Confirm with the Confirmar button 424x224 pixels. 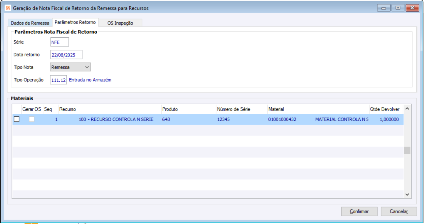point(359,212)
